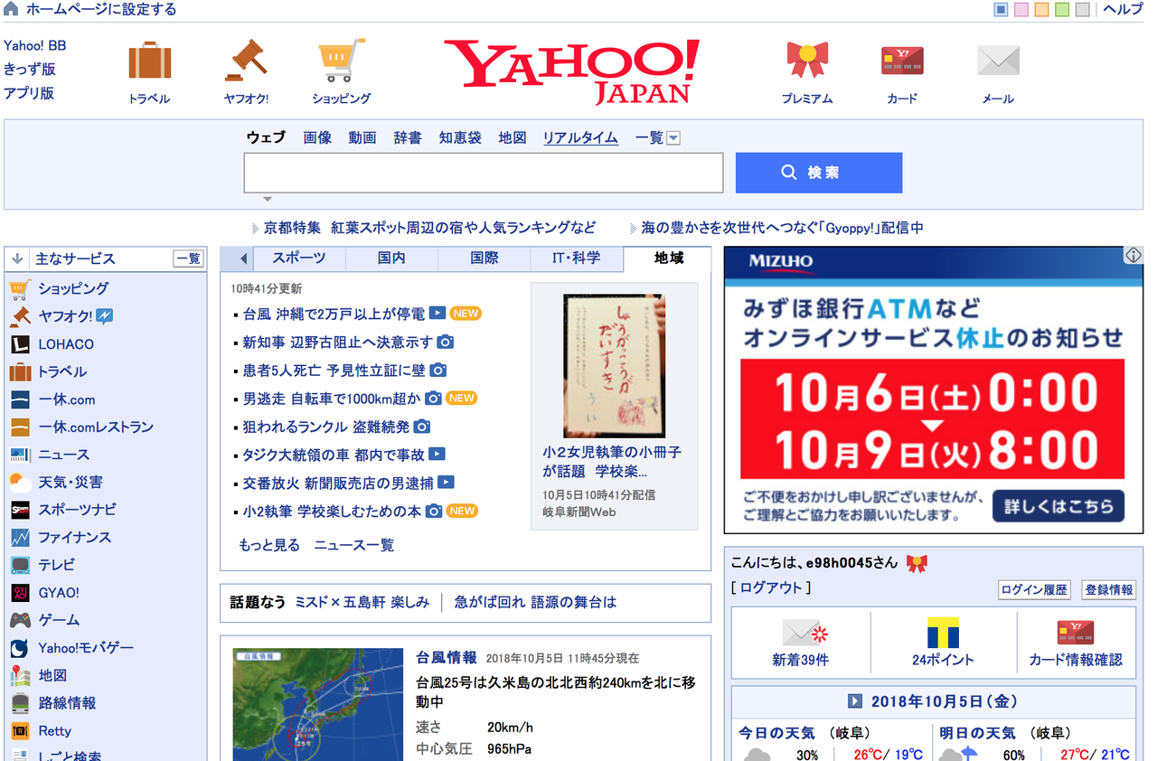Click the LOHACO icon in the services sidebar
The width and height of the screenshot is (1157, 761).
(20, 344)
